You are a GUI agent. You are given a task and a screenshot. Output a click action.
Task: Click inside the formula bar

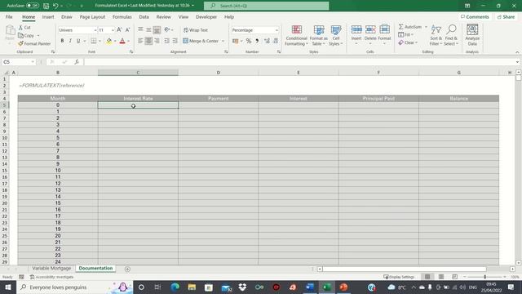[299, 62]
